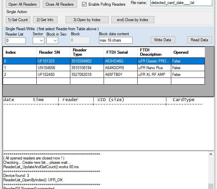Click the FTDI Serial column header

pos(120,52)
